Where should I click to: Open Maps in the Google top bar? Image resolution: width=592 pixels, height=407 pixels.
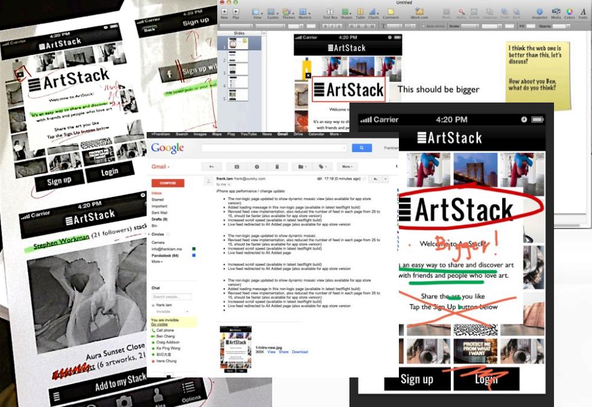pos(217,134)
